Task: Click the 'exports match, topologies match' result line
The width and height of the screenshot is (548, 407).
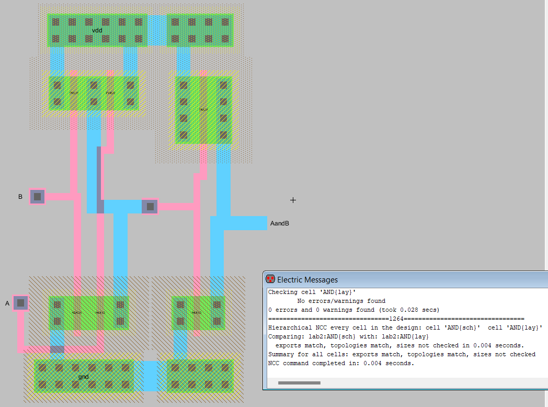Action: tap(399, 345)
